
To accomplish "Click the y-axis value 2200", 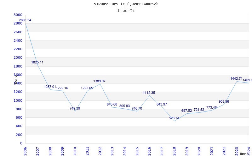I will pos(18,49).
